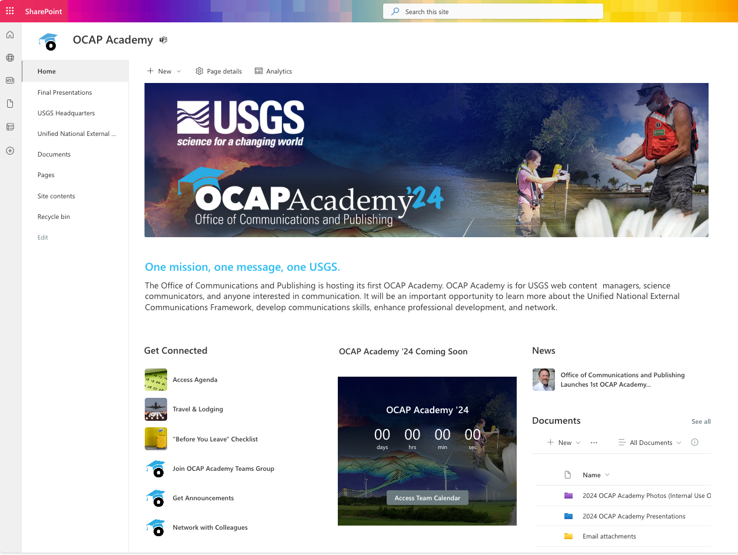Viewport: 738px width, 555px height.
Task: Open 2024 OCAP Academy Presentations folder name
Action: click(x=634, y=516)
